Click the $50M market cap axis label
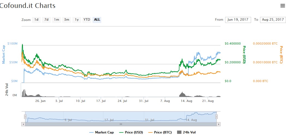Screen dimensions: 286x137 pyautogui.click(x=13, y=62)
